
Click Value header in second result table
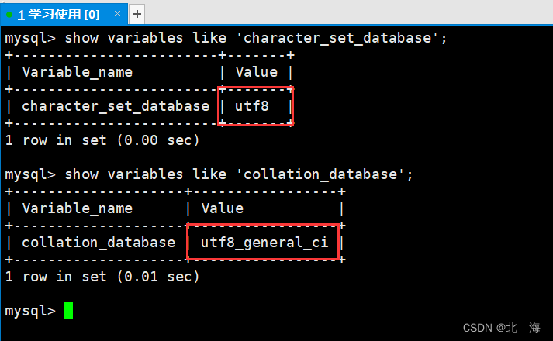click(x=222, y=208)
